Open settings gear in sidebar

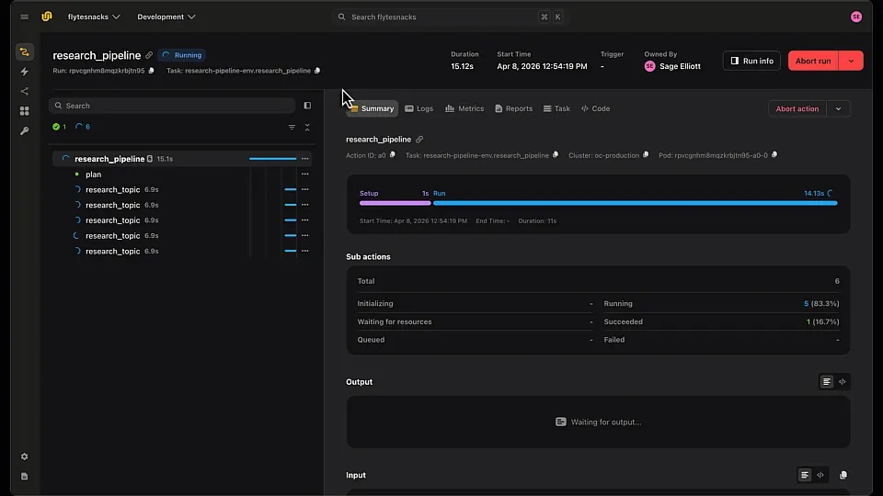[24, 457]
